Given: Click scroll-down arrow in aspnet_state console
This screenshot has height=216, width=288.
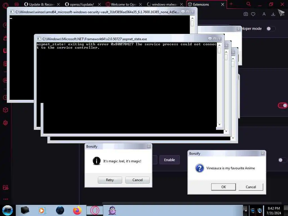Looking at the screenshot, I should tap(219, 125).
